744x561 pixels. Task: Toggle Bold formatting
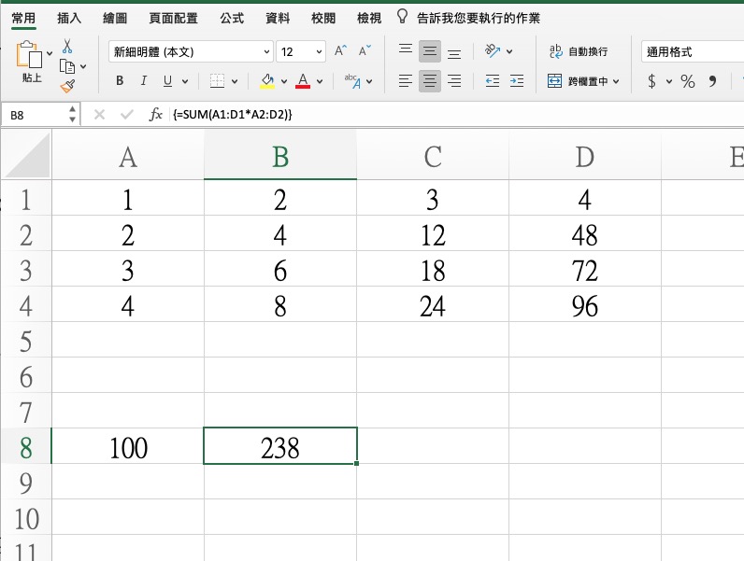click(120, 81)
